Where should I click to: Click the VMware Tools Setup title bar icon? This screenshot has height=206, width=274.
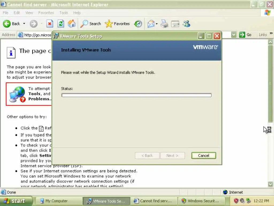56,36
